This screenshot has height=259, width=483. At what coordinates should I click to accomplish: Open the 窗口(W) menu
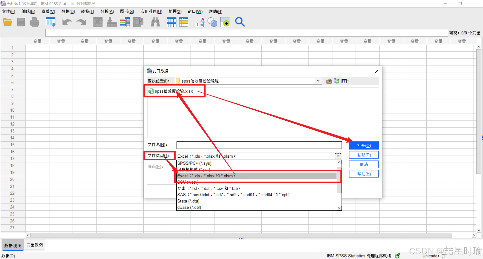click(195, 12)
